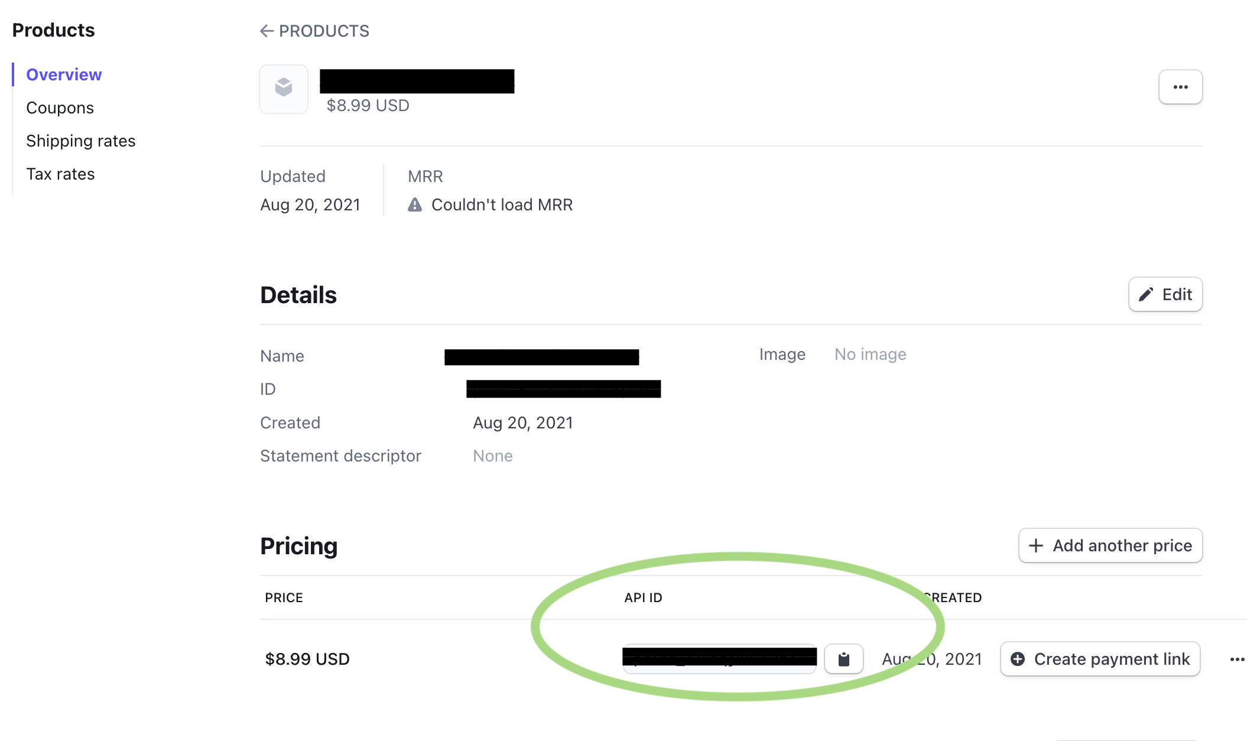Image resolution: width=1247 pixels, height=741 pixels.
Task: Open Tax rates in the sidebar
Action: click(60, 174)
